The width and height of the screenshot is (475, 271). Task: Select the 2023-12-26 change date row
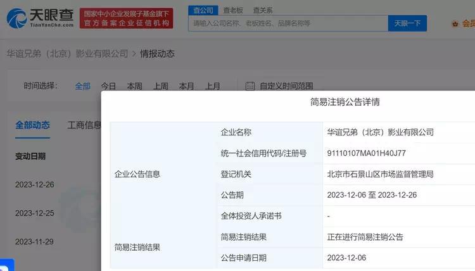(35, 185)
